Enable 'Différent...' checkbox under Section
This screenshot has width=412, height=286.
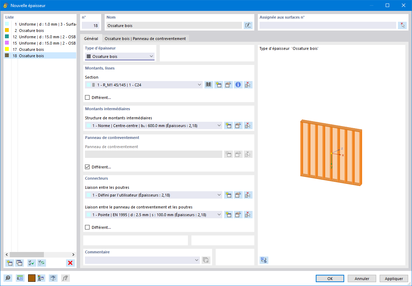pyautogui.click(x=87, y=98)
